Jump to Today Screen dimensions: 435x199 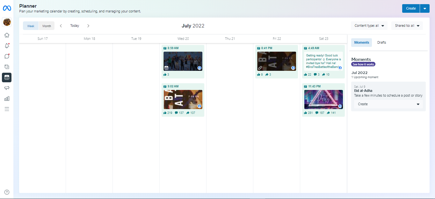pyautogui.click(x=75, y=26)
